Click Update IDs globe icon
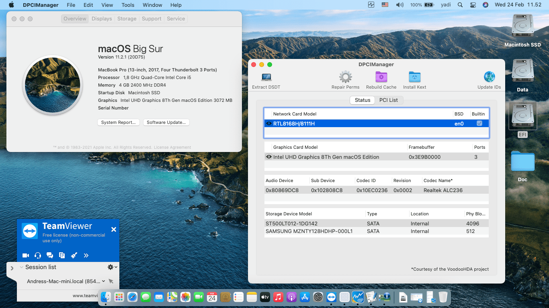 pos(489,77)
